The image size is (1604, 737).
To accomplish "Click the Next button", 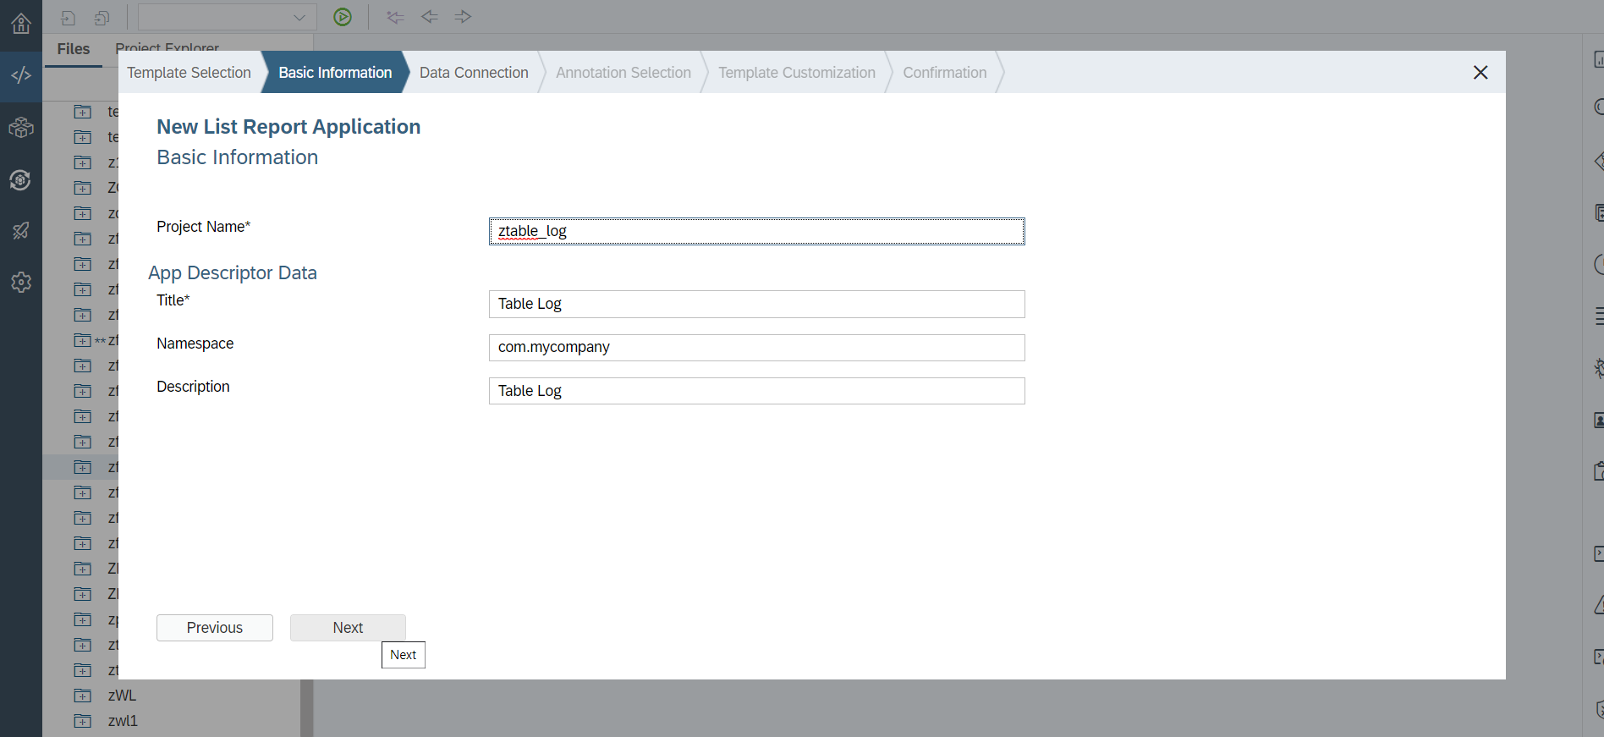I will [x=348, y=628].
